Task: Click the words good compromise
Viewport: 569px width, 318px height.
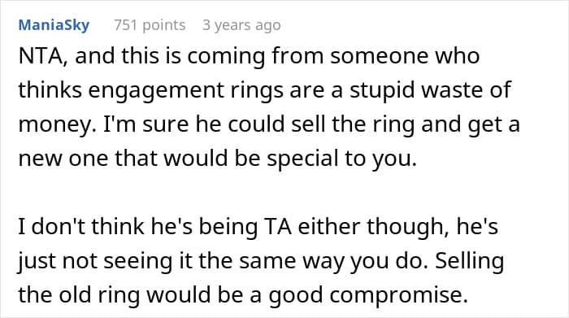Action: [368, 295]
